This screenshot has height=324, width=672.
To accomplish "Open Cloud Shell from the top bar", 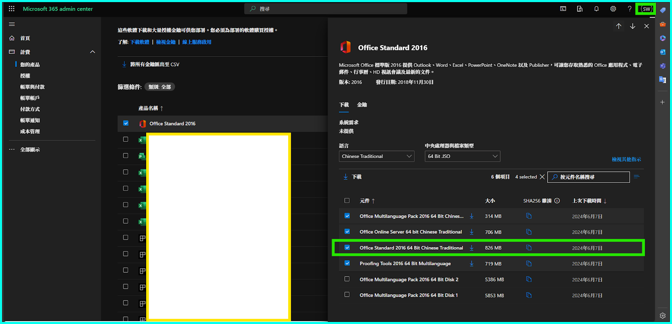I will click(563, 8).
